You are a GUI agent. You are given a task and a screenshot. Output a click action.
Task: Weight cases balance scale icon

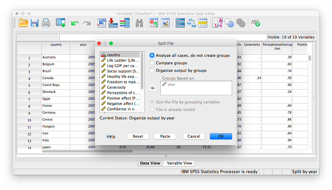click(x=191, y=23)
